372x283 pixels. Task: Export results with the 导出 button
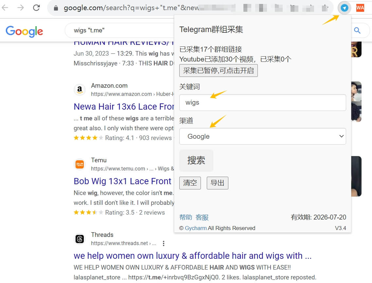217,183
